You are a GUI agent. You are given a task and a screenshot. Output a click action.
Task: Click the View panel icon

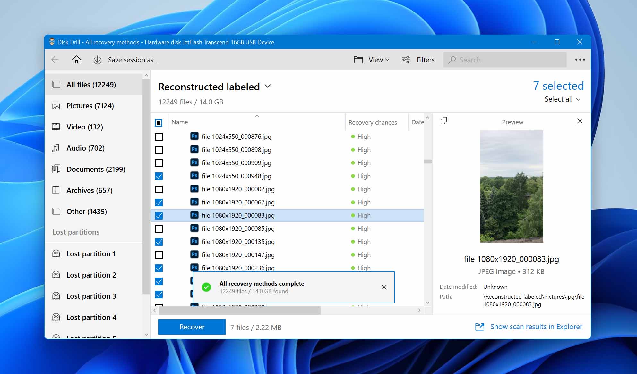(359, 59)
